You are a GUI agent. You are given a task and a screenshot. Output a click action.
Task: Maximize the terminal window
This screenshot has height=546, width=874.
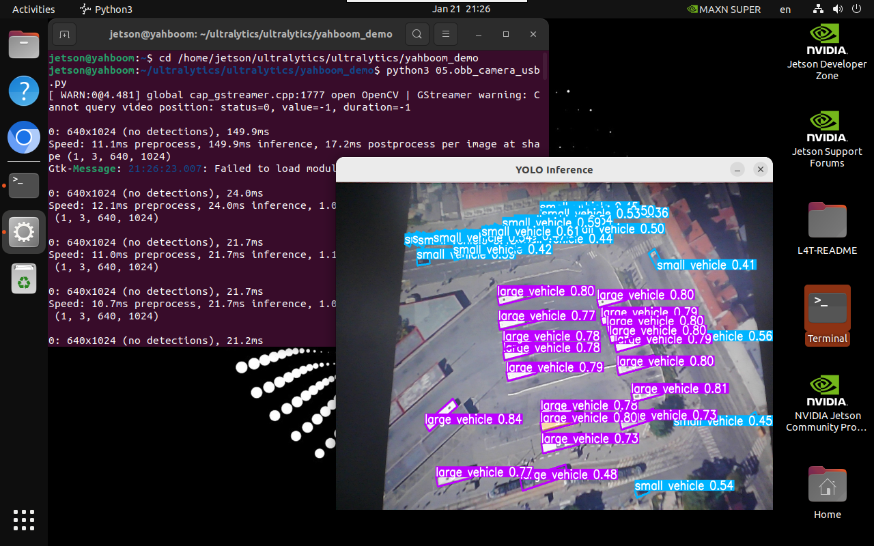(x=506, y=34)
